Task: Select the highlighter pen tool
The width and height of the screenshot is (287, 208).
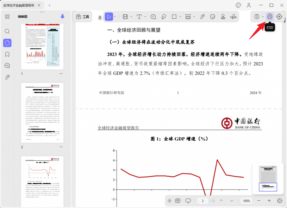Action: (164, 17)
